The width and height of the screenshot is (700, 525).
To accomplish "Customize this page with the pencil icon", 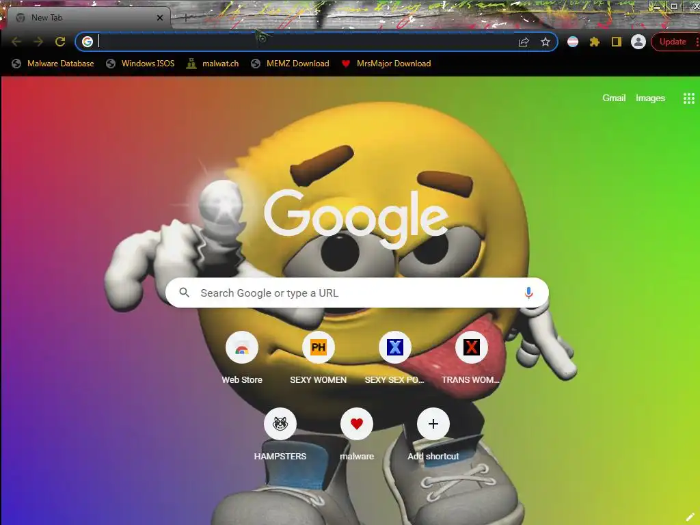I will click(x=690, y=517).
